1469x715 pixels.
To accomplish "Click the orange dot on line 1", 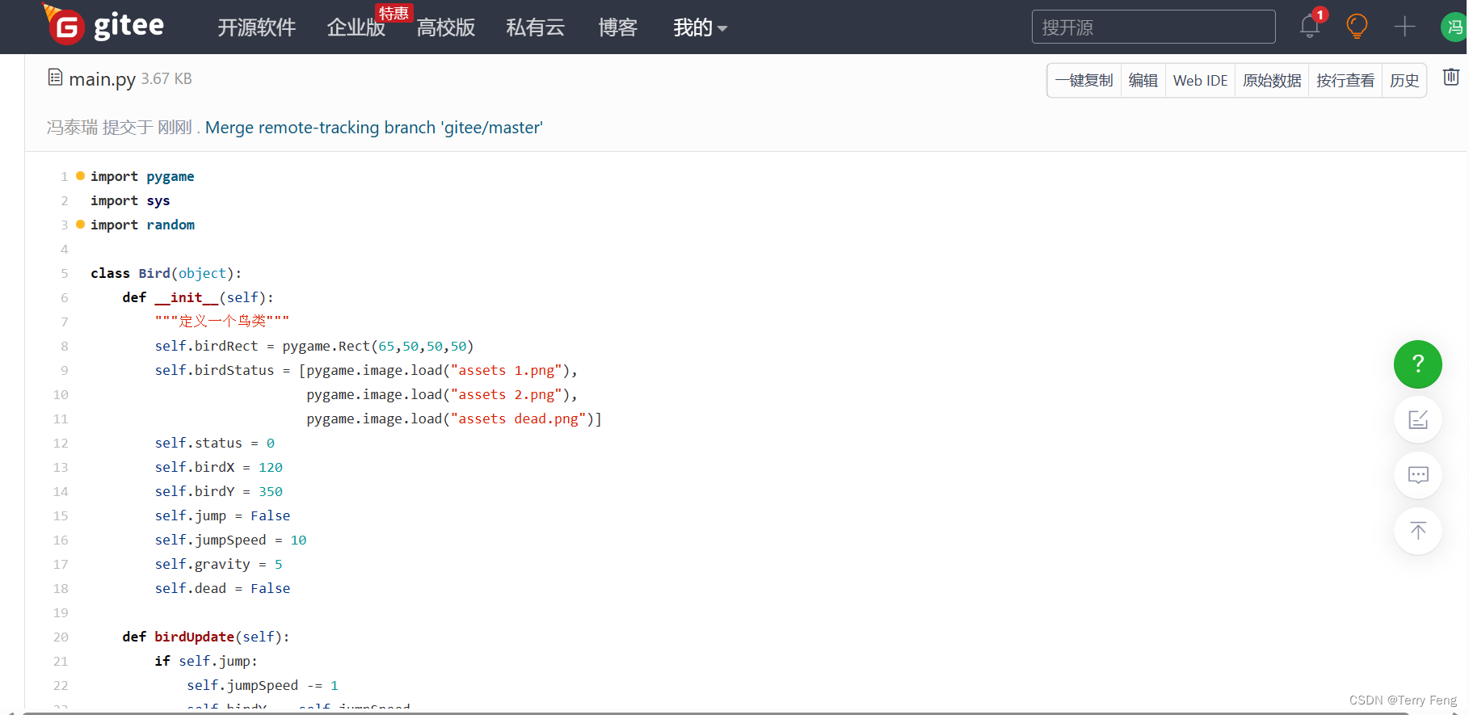I will [x=80, y=175].
